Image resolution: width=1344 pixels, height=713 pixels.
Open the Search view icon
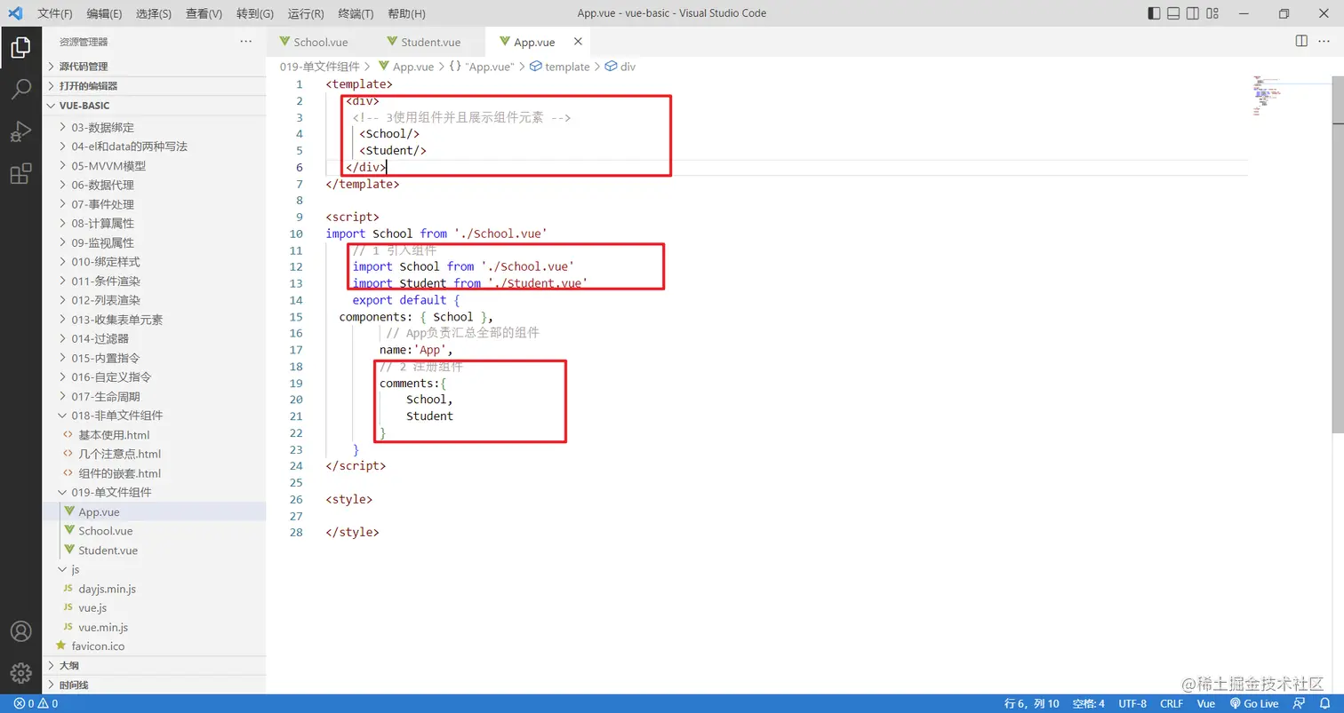click(x=20, y=89)
